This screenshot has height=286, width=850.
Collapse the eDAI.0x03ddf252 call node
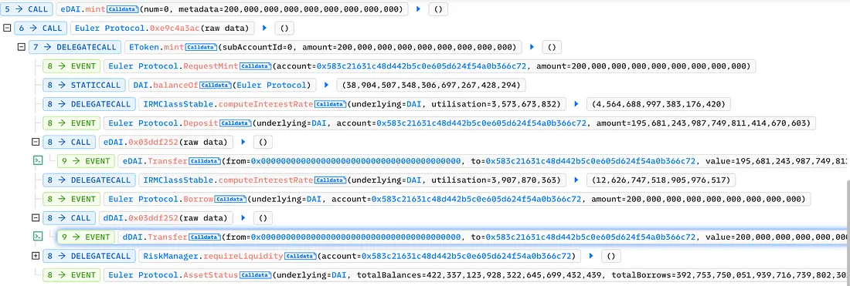tap(36, 142)
